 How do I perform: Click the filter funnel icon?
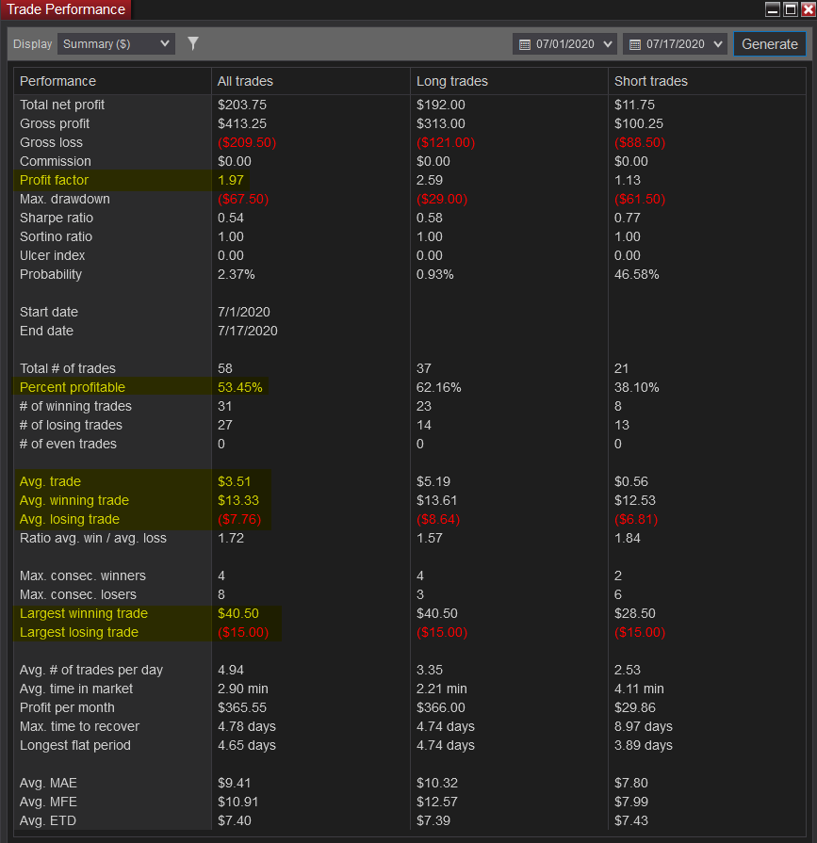coord(193,43)
